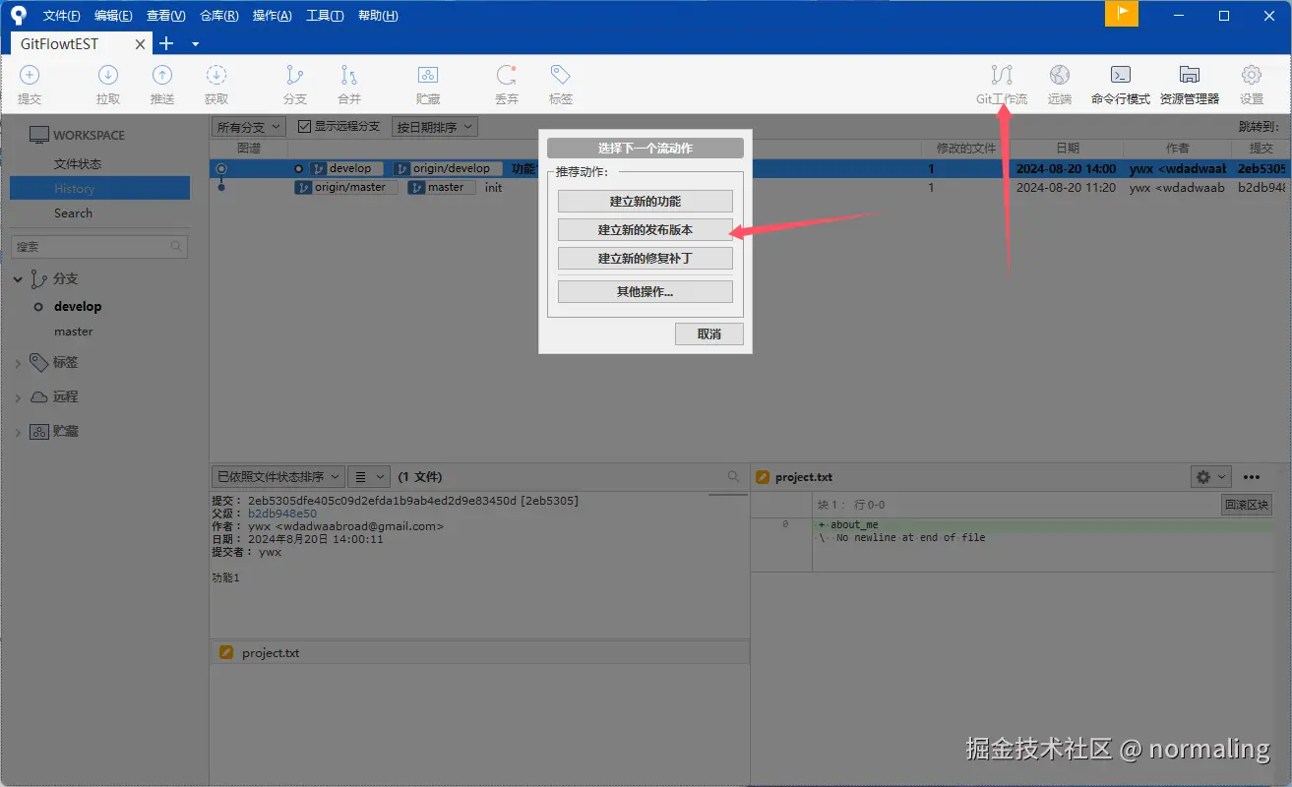1292x787 pixels.
Task: Open the 文件(F) menu
Action: [62, 16]
